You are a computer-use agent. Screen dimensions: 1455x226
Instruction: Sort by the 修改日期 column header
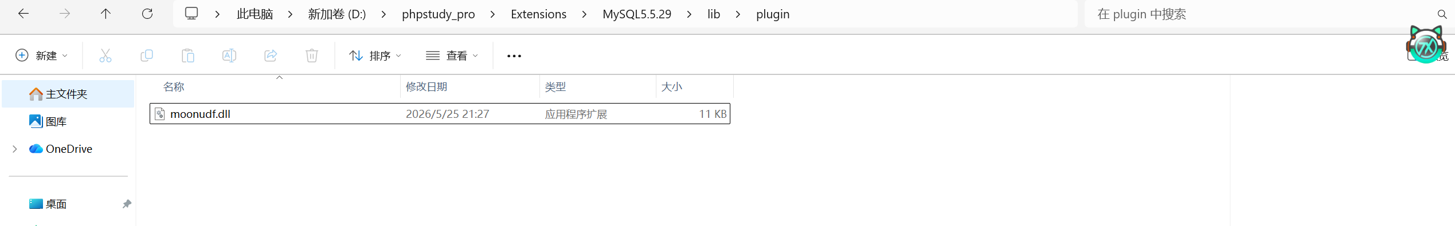[x=427, y=87]
